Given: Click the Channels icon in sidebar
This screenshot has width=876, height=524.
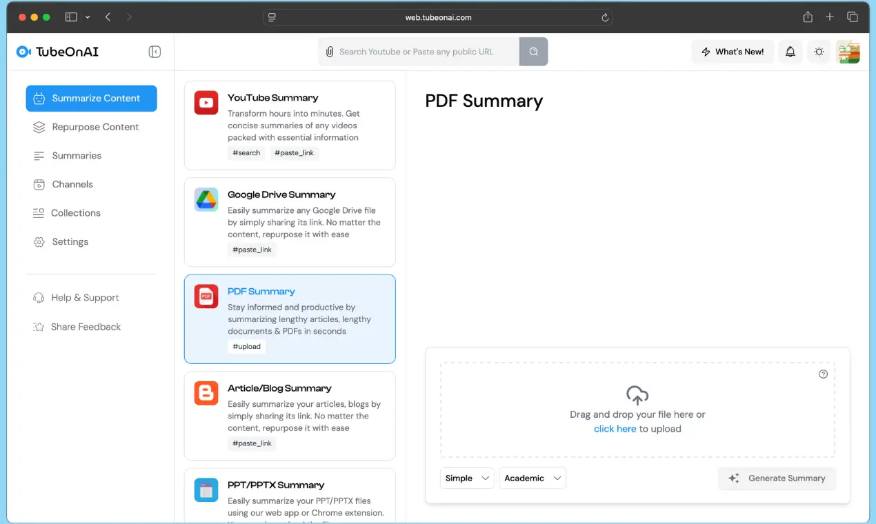Looking at the screenshot, I should pyautogui.click(x=39, y=184).
